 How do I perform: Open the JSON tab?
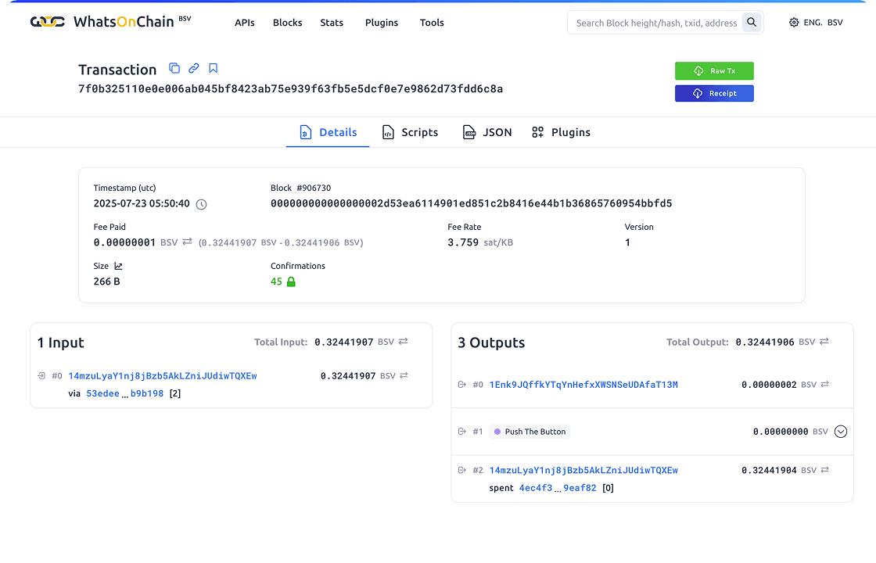coord(487,132)
